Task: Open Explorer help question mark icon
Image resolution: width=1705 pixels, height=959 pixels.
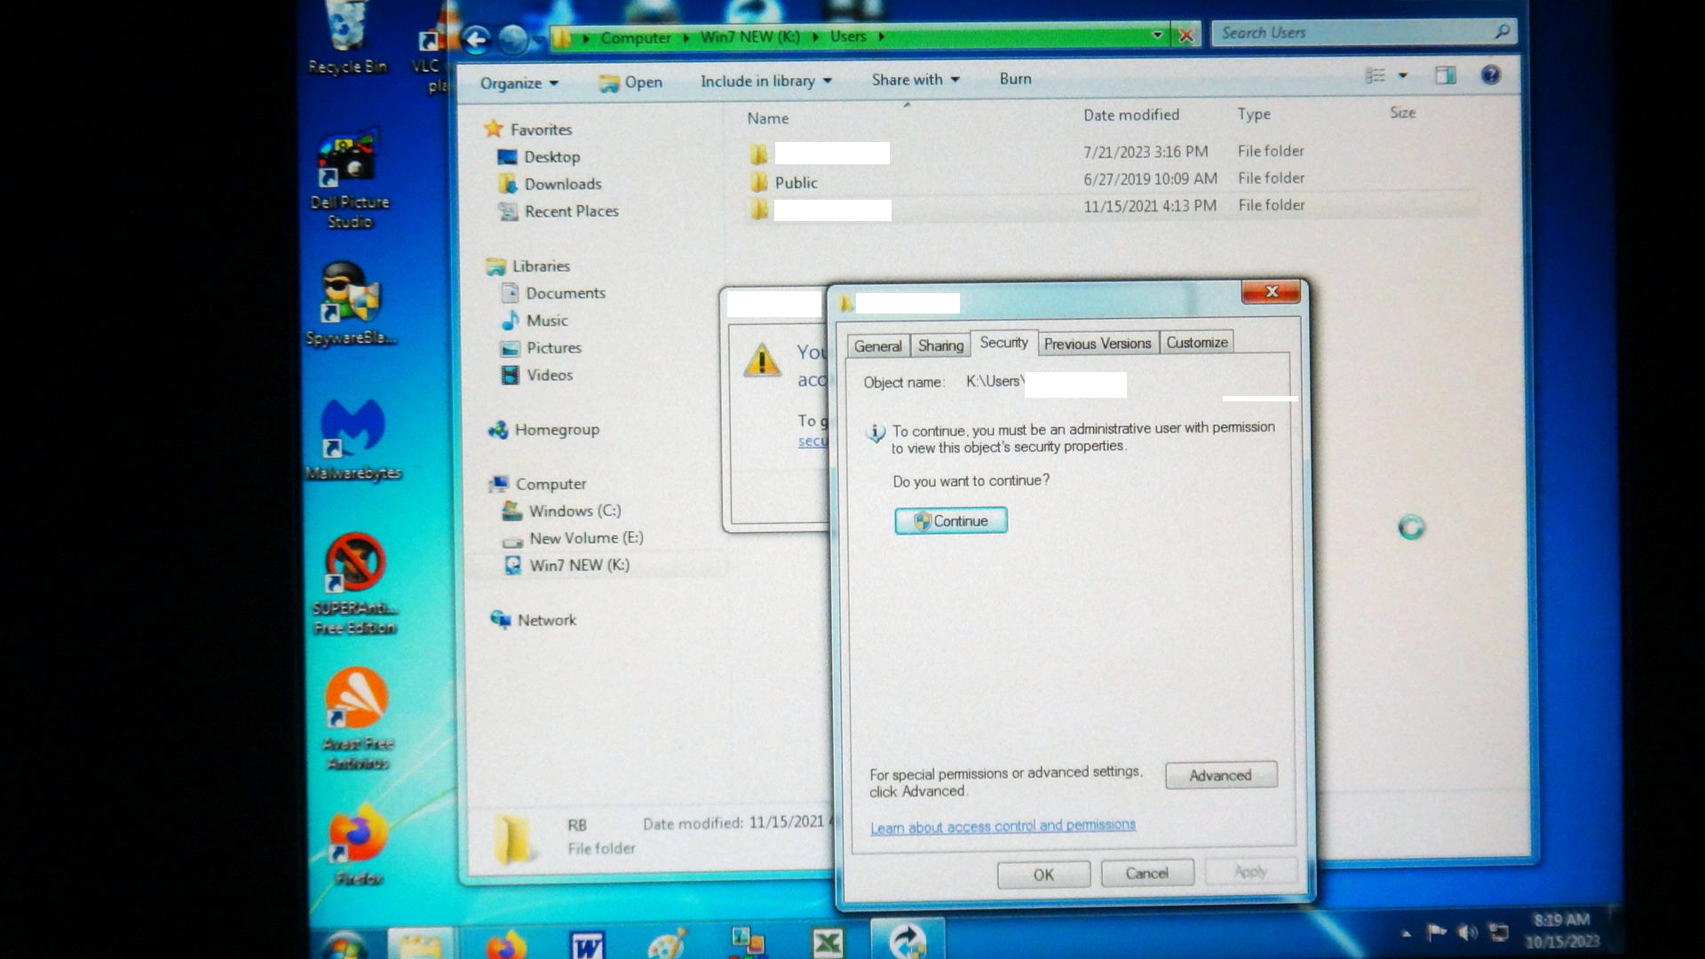Action: (x=1491, y=75)
